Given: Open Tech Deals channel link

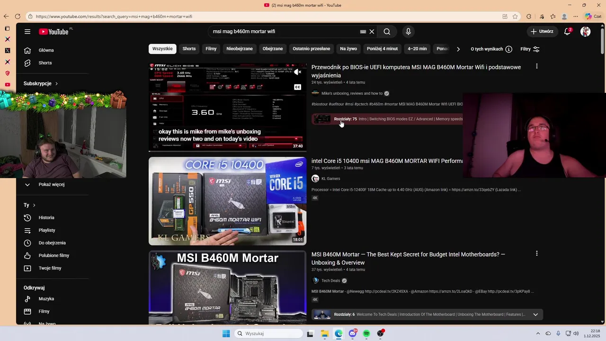Looking at the screenshot, I should pyautogui.click(x=331, y=280).
